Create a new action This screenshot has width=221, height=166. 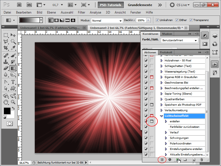click(194, 160)
